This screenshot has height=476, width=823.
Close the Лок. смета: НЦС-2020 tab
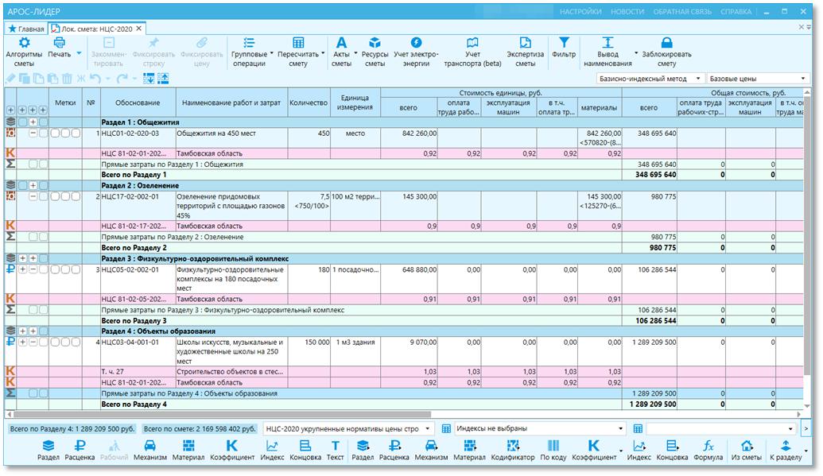coord(139,29)
